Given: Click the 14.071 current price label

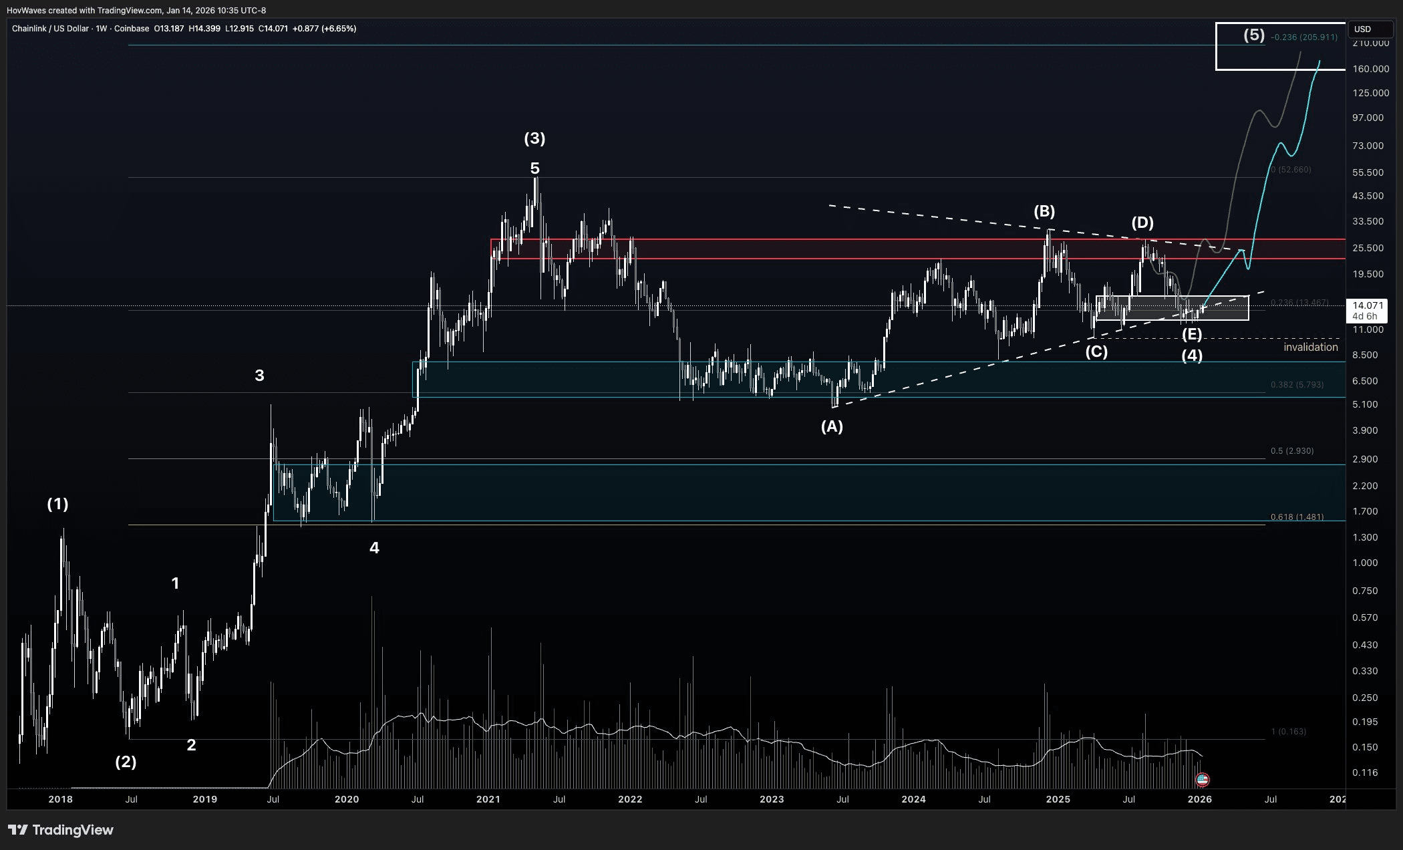Looking at the screenshot, I should coord(1367,305).
